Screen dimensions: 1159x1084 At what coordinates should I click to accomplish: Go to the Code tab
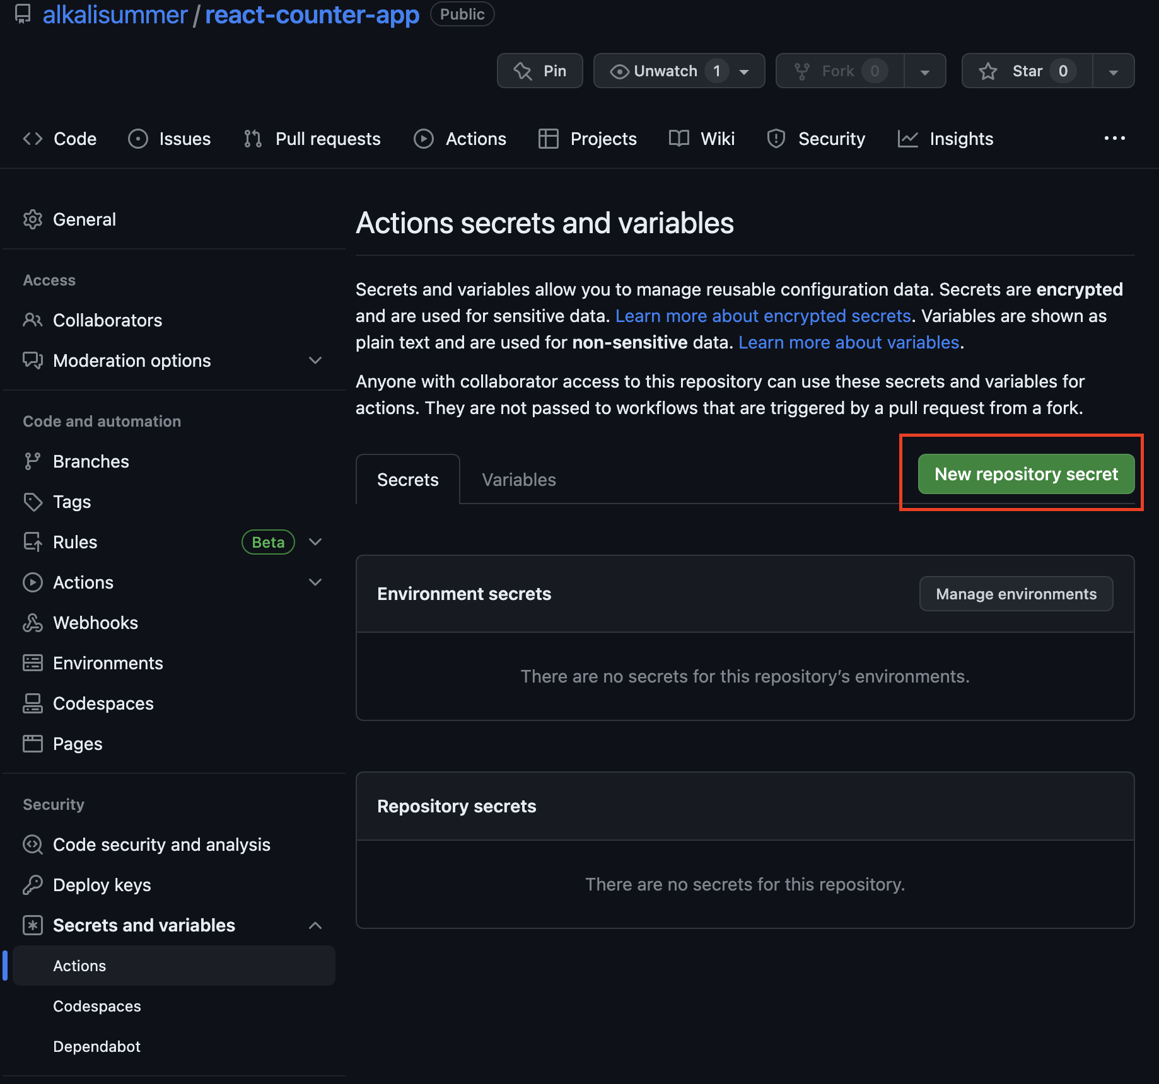[60, 139]
